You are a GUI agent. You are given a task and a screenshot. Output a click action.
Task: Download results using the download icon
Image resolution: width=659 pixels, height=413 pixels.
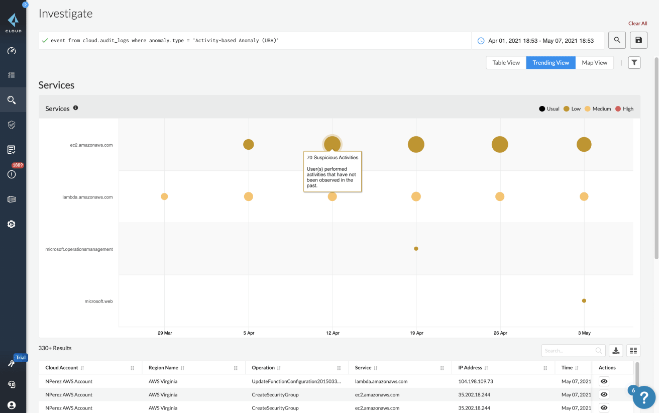(x=616, y=351)
